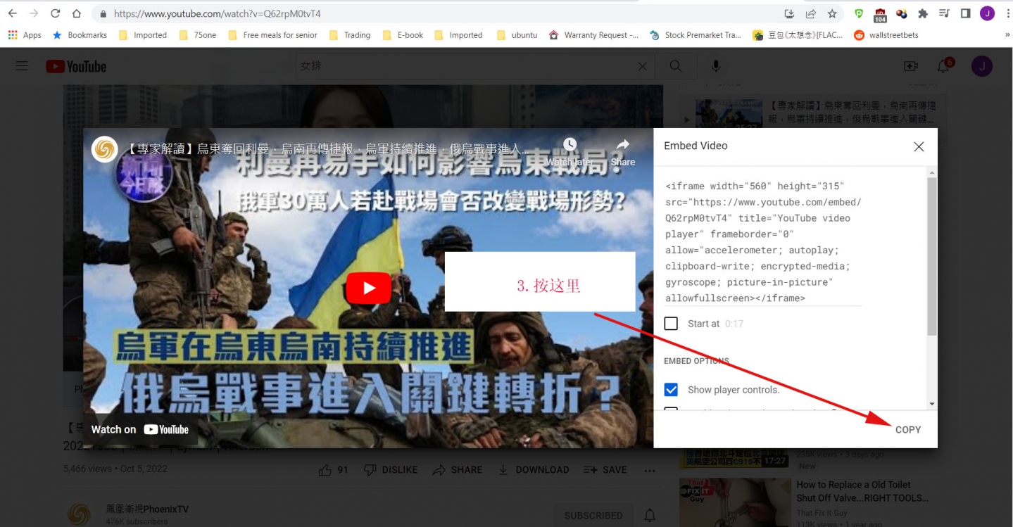Open the ubuntu bookmark folder
The image size is (1013, 527).
(517, 35)
